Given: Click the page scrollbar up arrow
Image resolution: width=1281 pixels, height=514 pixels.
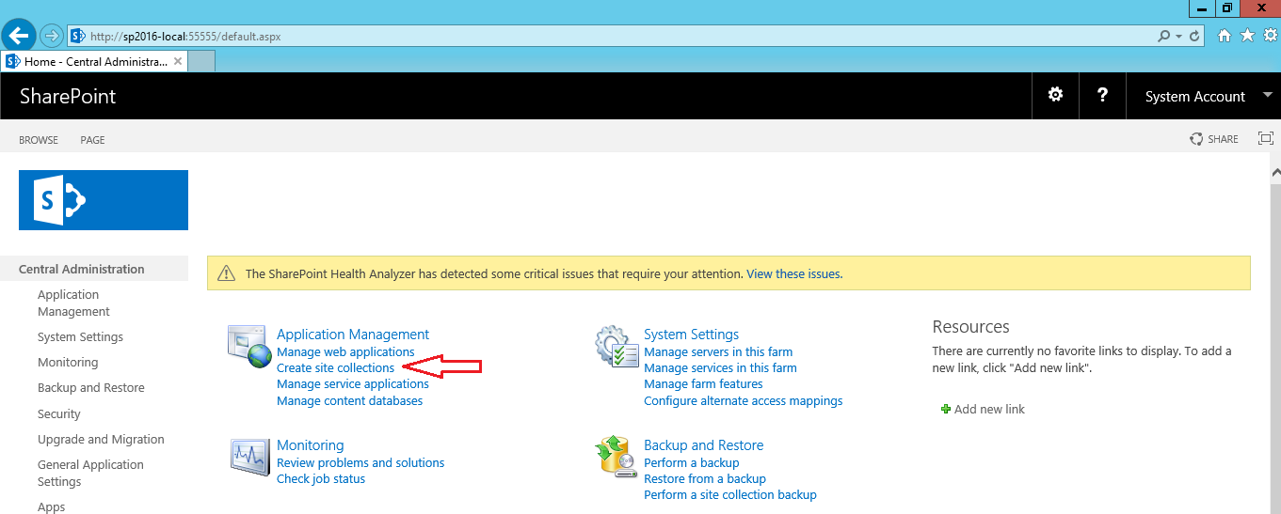Looking at the screenshot, I should pos(1274,173).
